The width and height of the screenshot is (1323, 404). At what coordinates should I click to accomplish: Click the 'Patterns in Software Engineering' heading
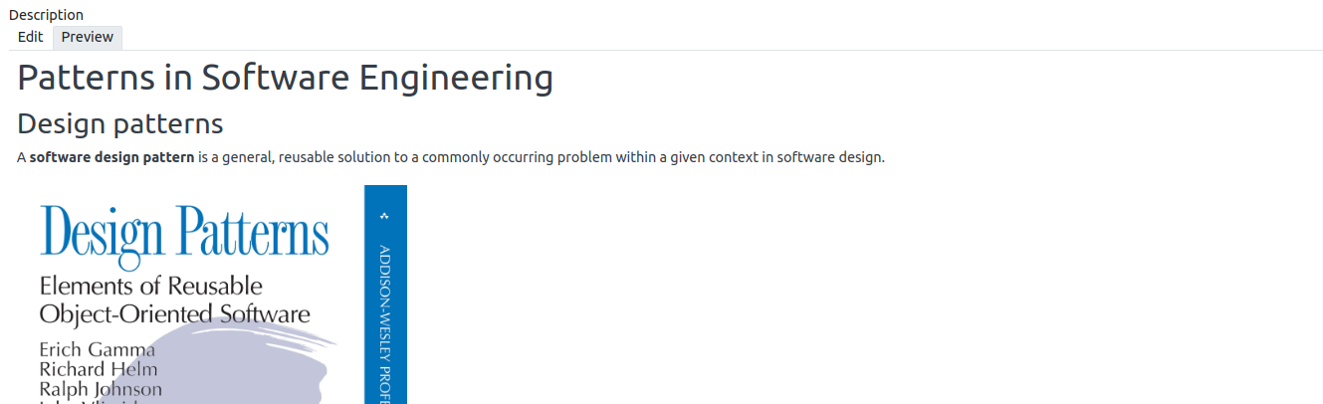coord(285,78)
